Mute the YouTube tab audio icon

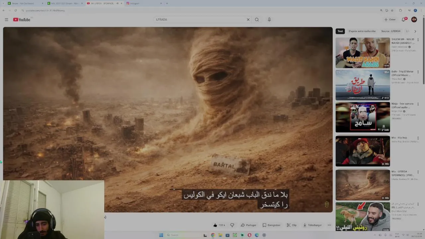click(x=117, y=3)
